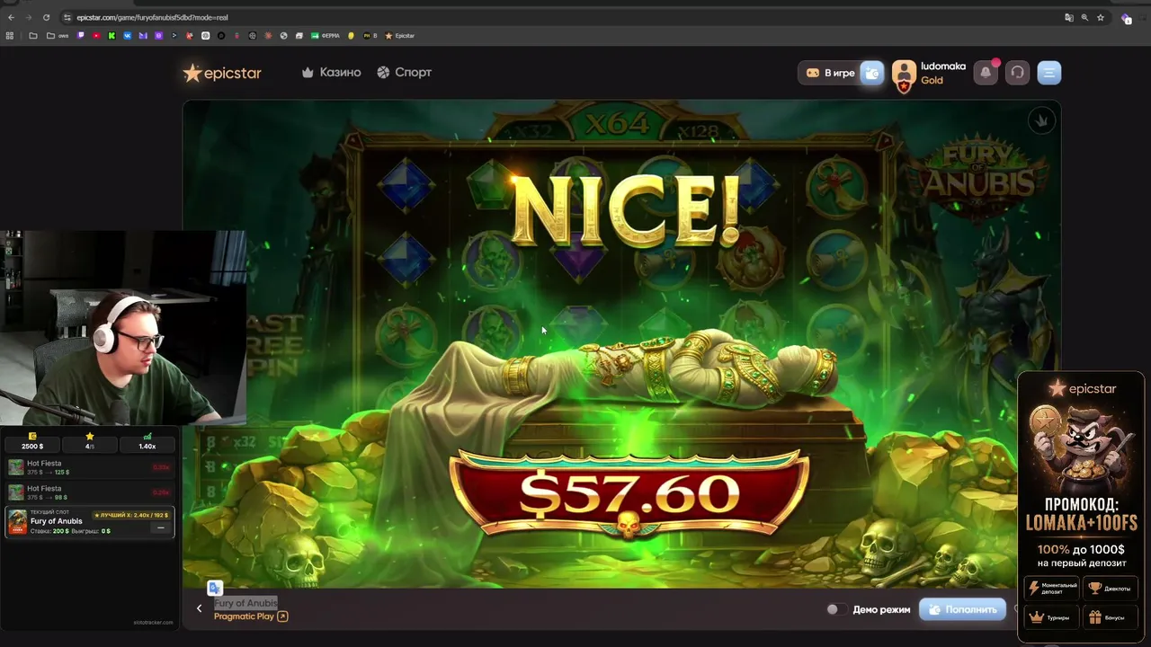This screenshot has width=1151, height=647.
Task: Click the address bar URL
Action: (x=152, y=17)
